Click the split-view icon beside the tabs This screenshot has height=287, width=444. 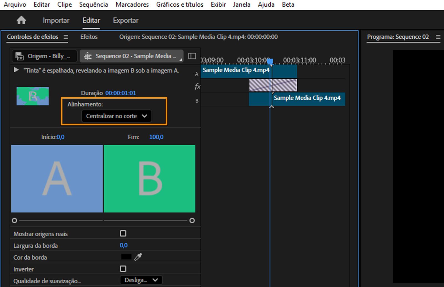point(192,56)
